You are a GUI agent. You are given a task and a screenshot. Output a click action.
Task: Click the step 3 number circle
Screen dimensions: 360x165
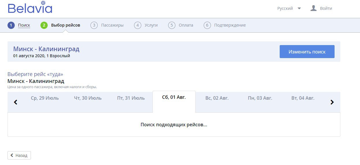[94, 25]
